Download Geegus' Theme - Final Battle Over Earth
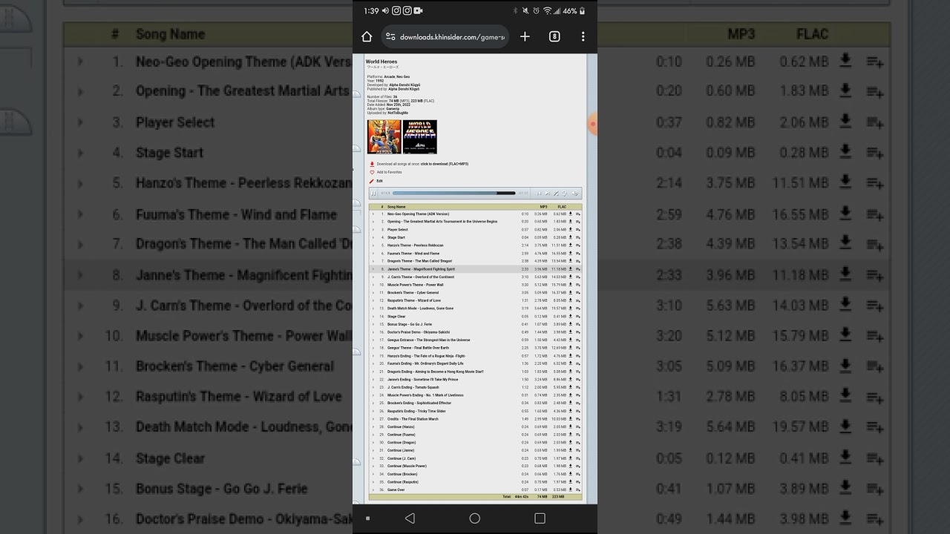Image resolution: width=950 pixels, height=534 pixels. 571,348
